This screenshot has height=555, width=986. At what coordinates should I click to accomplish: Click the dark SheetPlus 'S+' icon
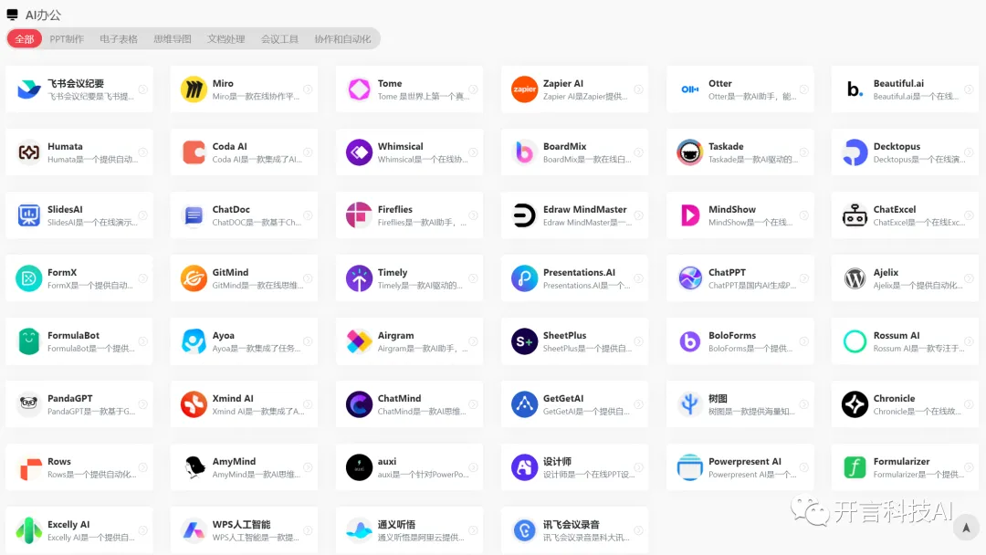(524, 341)
